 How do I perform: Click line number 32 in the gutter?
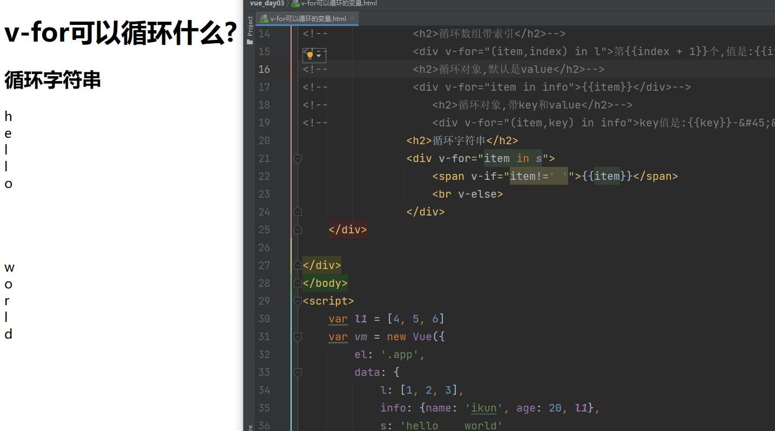click(x=264, y=354)
